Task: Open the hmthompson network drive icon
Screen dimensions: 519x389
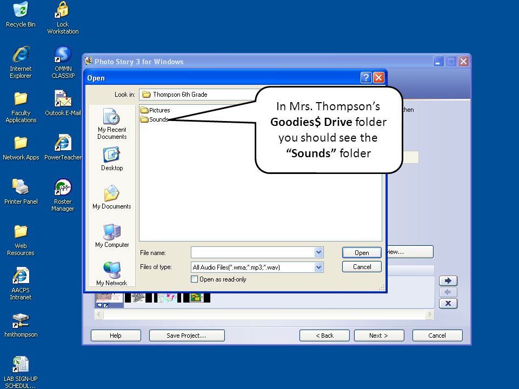Action: point(21,325)
